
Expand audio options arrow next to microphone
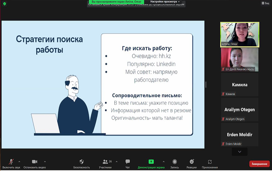point(19,162)
